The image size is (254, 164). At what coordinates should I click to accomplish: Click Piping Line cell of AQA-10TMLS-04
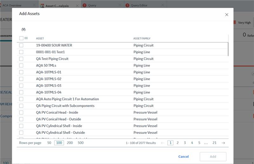point(142,93)
